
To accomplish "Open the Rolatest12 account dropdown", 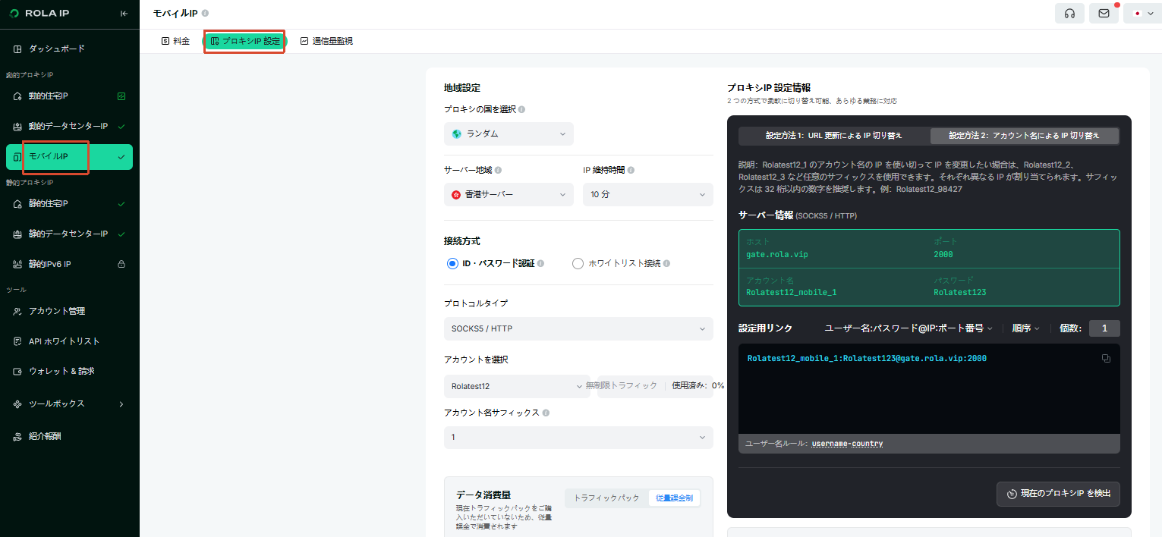I will coord(517,386).
